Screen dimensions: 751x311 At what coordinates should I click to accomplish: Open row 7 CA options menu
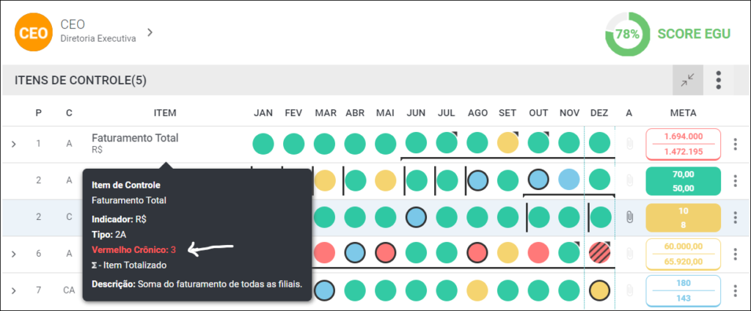tap(735, 290)
